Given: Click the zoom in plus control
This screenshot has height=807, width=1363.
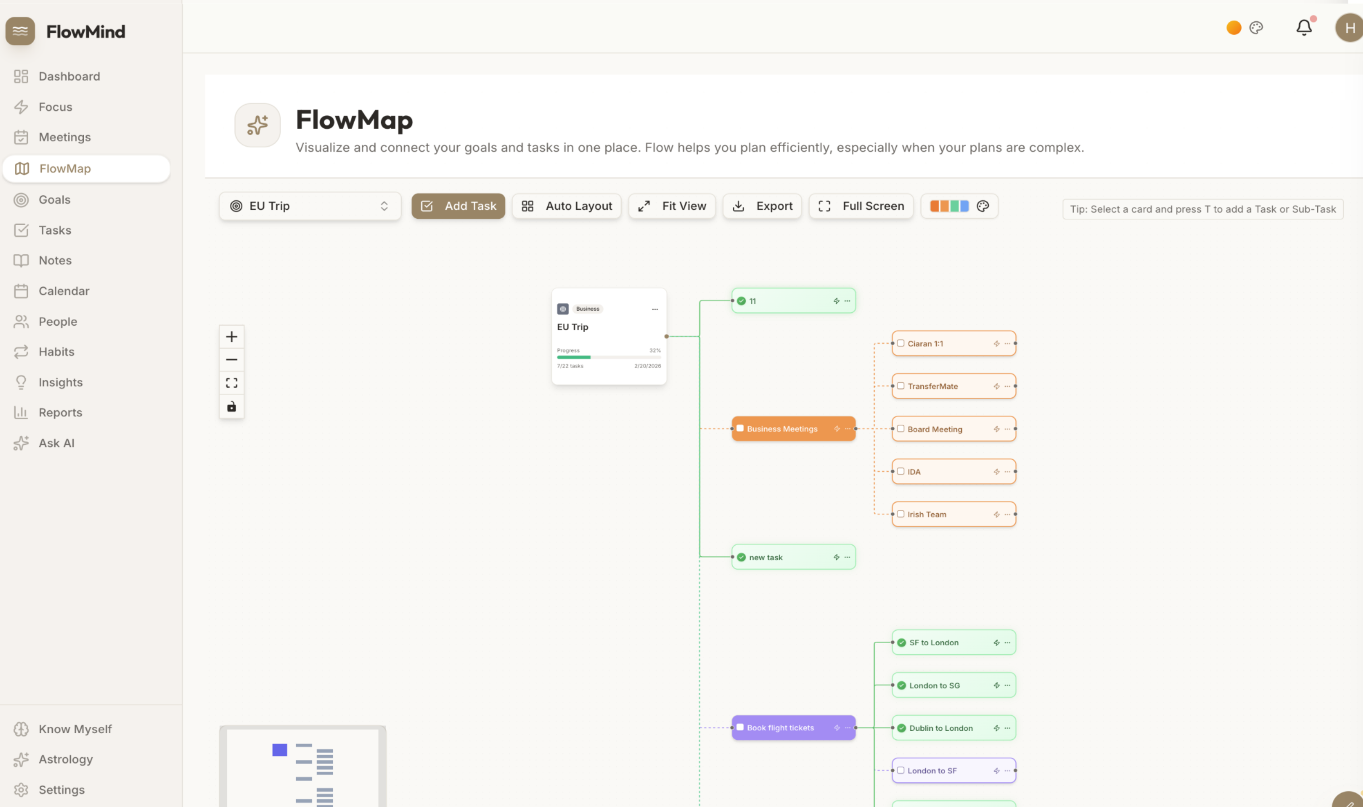Looking at the screenshot, I should point(232,336).
